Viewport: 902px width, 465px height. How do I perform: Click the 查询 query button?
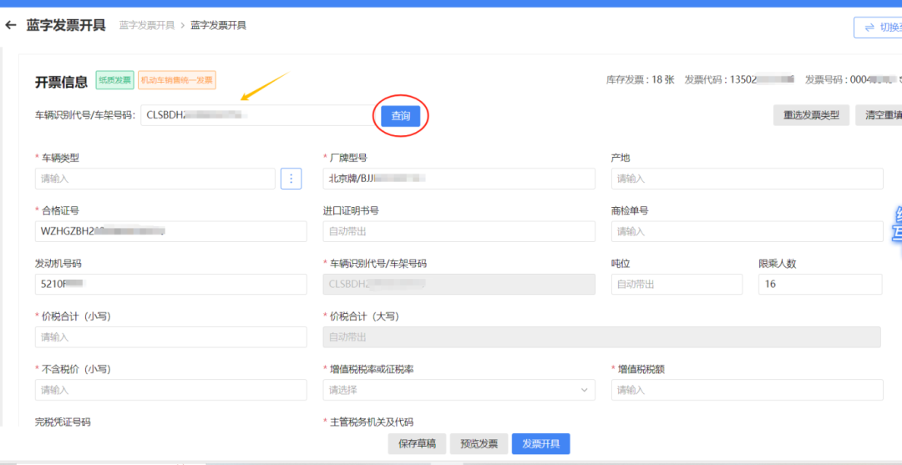tap(401, 115)
